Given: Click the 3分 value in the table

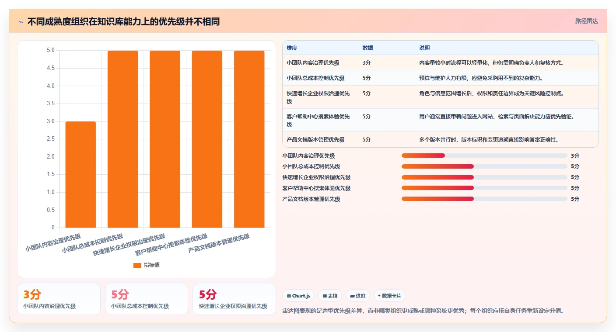Looking at the screenshot, I should pyautogui.click(x=367, y=63).
